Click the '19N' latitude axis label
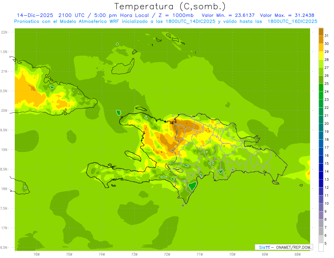334x258 pixels. (4, 150)
